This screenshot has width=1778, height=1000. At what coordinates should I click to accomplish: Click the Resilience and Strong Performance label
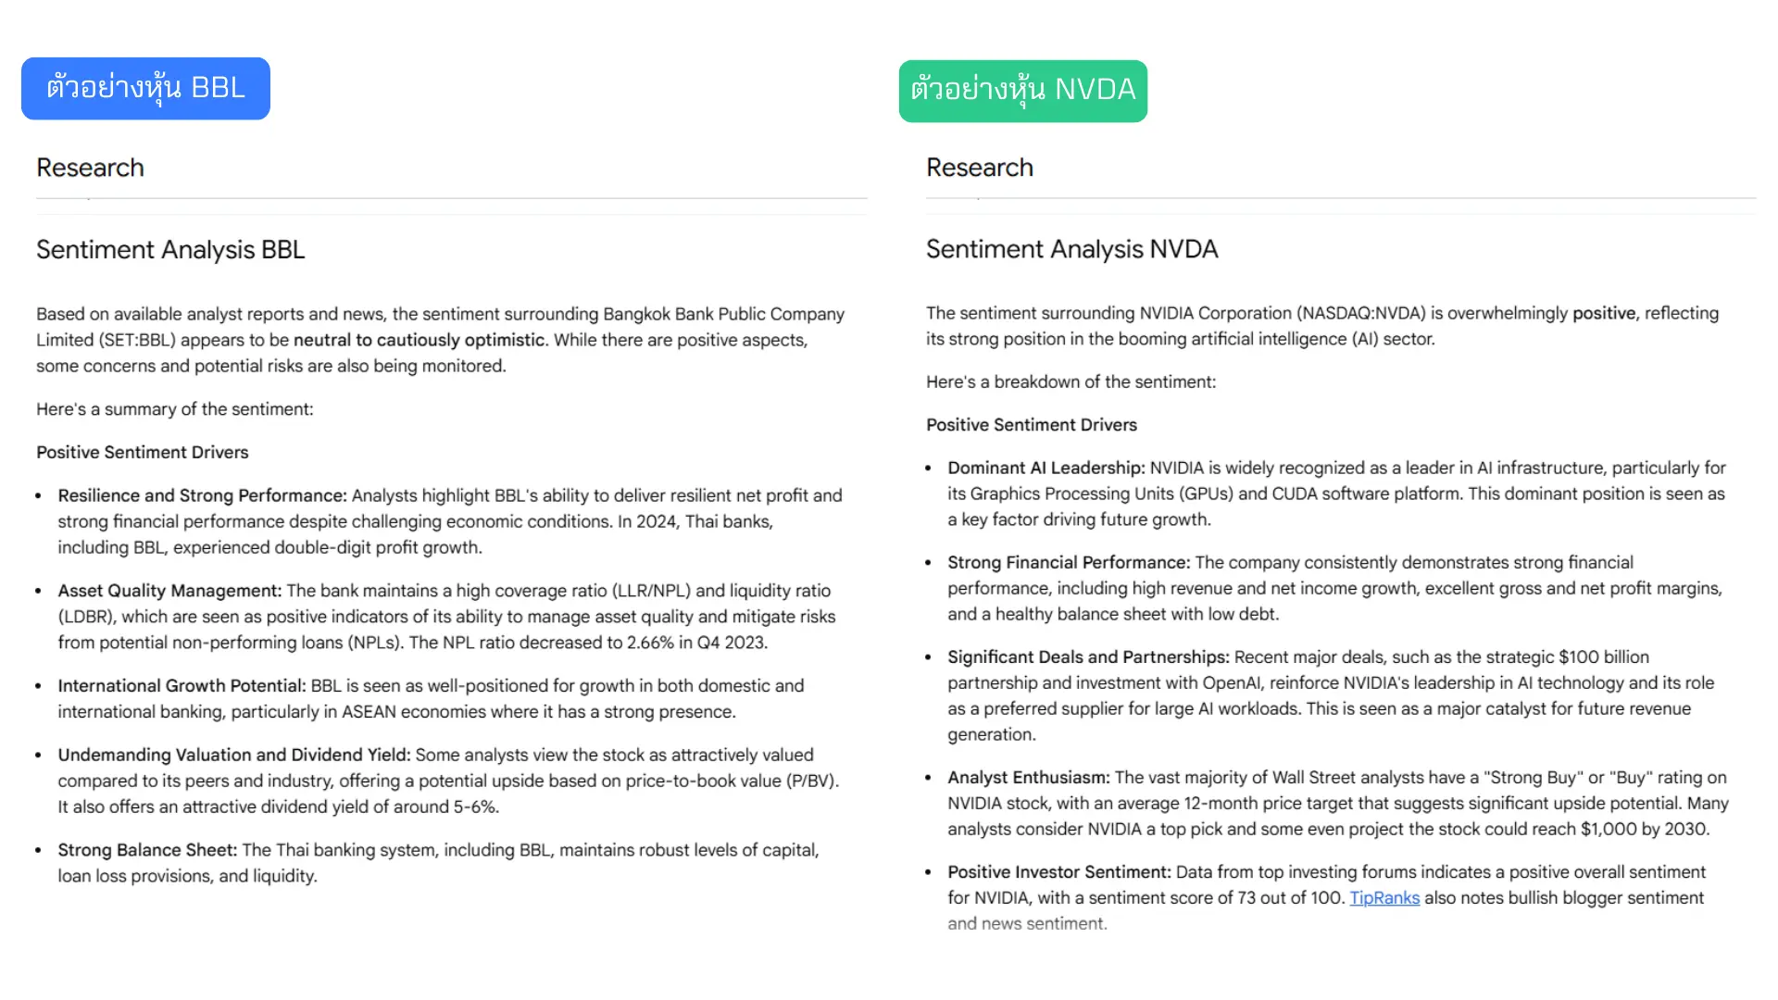point(202,496)
